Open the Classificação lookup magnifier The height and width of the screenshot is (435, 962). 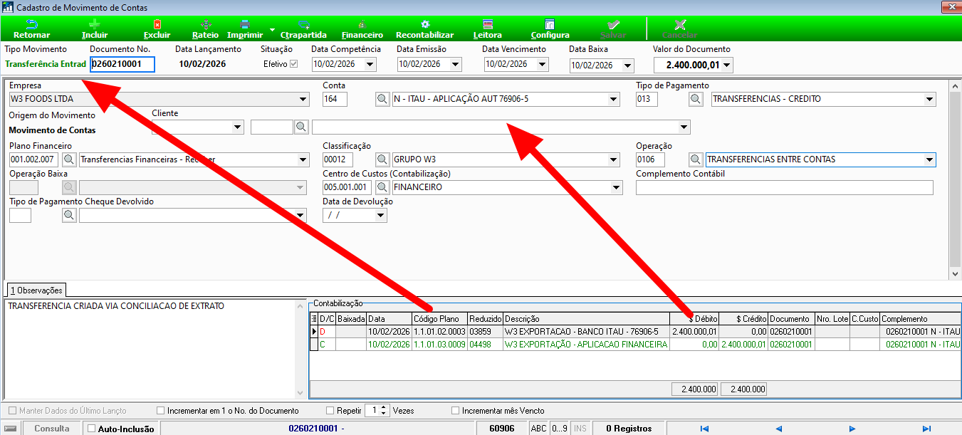point(382,159)
